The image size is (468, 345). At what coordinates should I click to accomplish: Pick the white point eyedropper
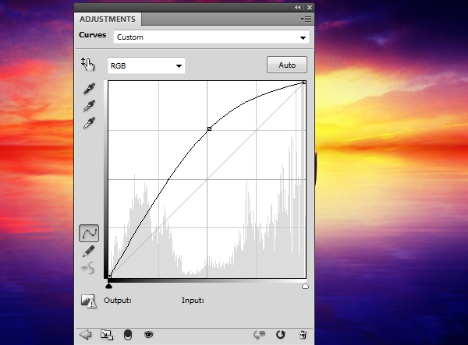tap(89, 122)
